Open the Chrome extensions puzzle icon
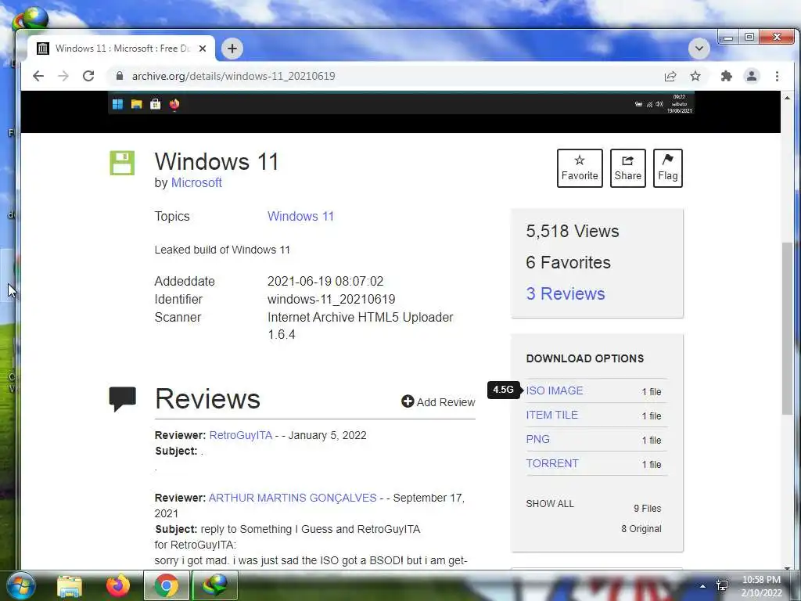Viewport: 801px width, 601px height. tap(727, 76)
